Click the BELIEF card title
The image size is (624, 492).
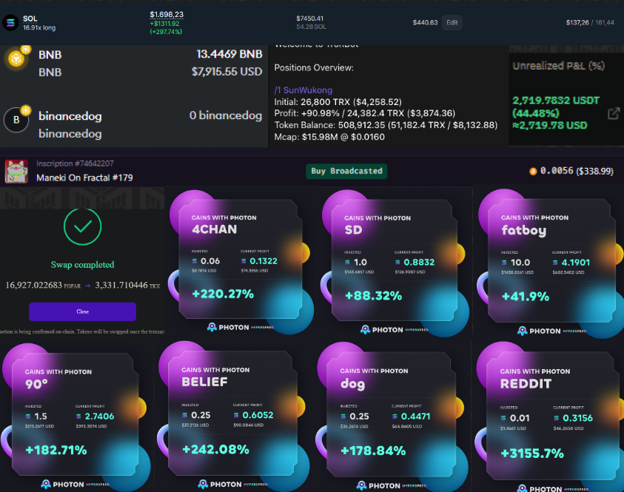[204, 382]
